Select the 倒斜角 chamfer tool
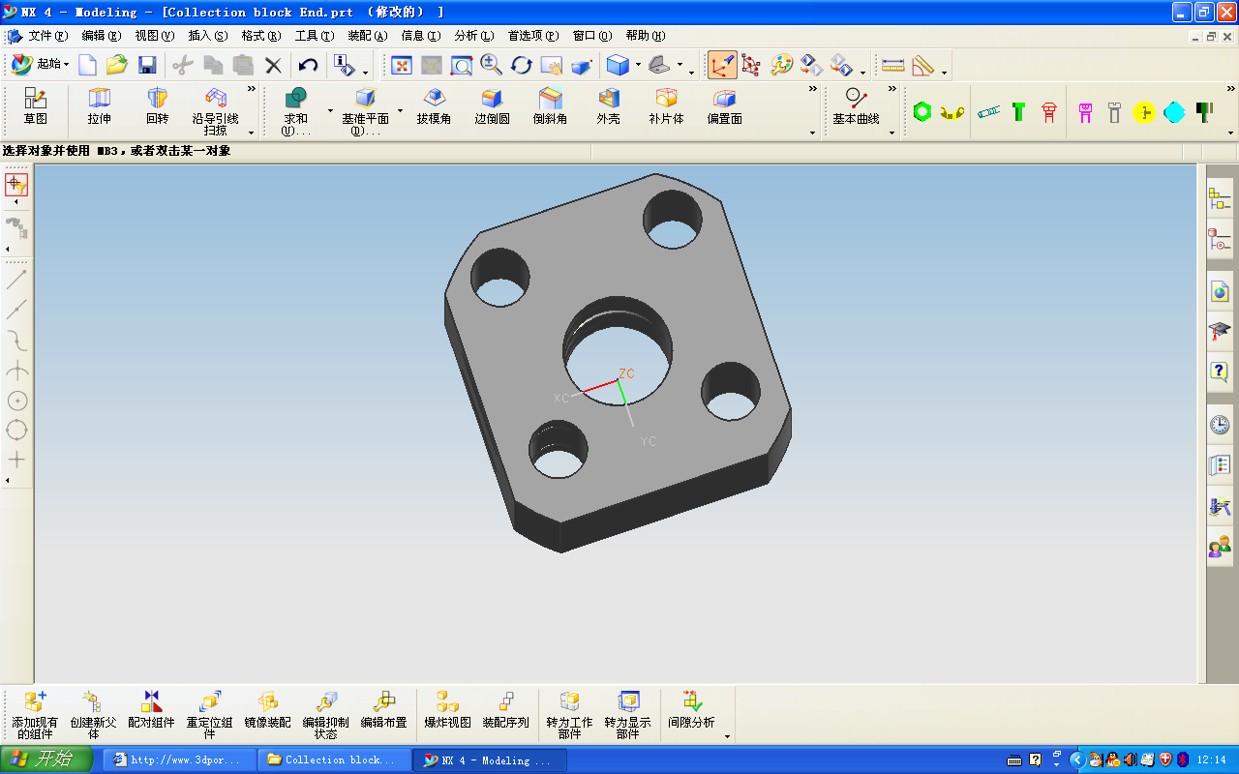Screen dimensions: 1239x774 point(550,106)
